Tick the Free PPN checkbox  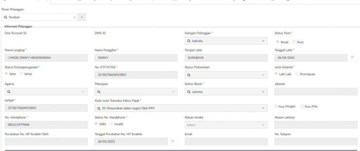(x=302, y=106)
